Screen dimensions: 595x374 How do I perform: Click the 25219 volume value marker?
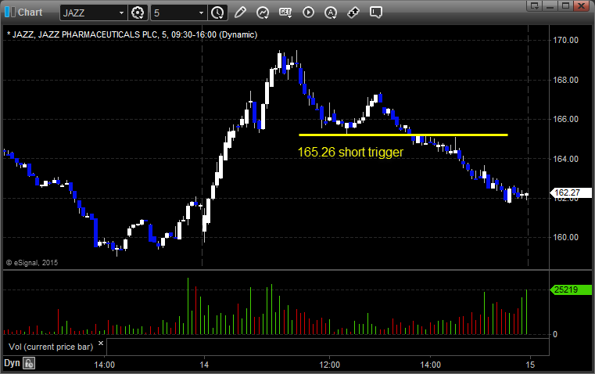tap(571, 289)
